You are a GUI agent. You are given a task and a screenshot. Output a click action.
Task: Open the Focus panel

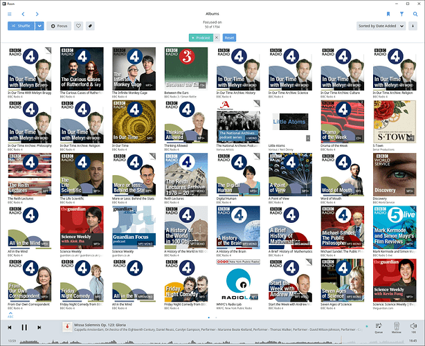(x=59, y=26)
